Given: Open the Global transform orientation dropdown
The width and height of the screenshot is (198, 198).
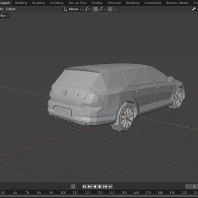Looking at the screenshot, I should click(x=73, y=9).
